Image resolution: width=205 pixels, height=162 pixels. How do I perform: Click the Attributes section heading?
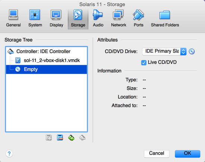tap(107, 40)
